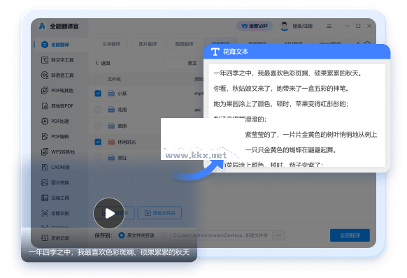
Task: Select the 原文件夹目录 radio button
Action: [x=121, y=235]
